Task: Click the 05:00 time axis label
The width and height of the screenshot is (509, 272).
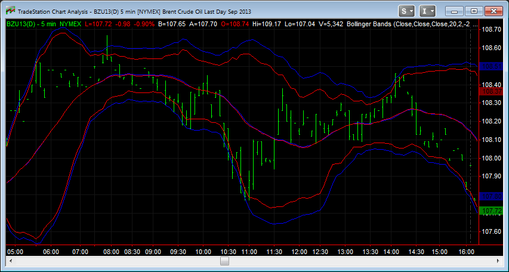Action: (x=15, y=252)
